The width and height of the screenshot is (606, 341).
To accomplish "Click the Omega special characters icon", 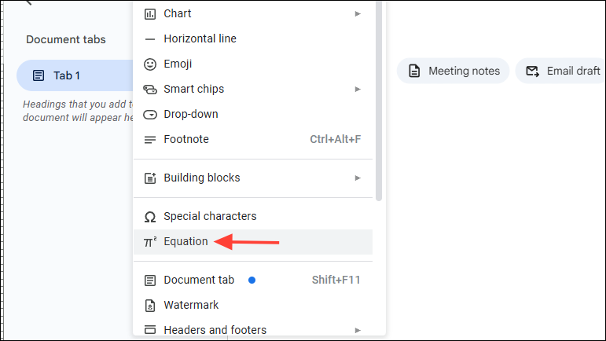I will tap(150, 217).
